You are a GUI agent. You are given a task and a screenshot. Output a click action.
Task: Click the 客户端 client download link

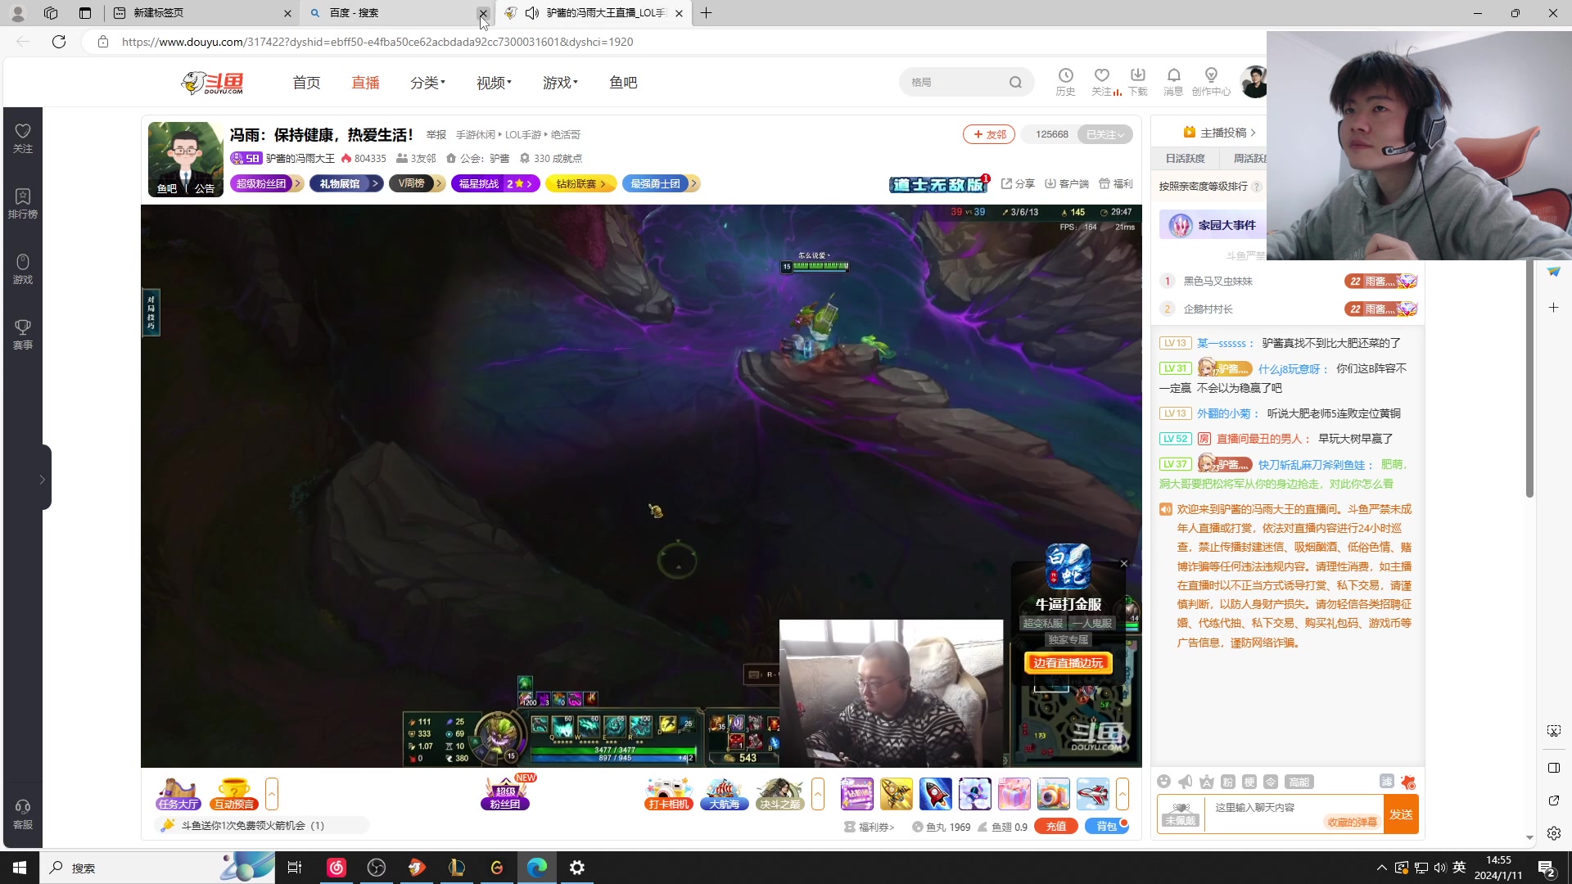pos(1067,183)
